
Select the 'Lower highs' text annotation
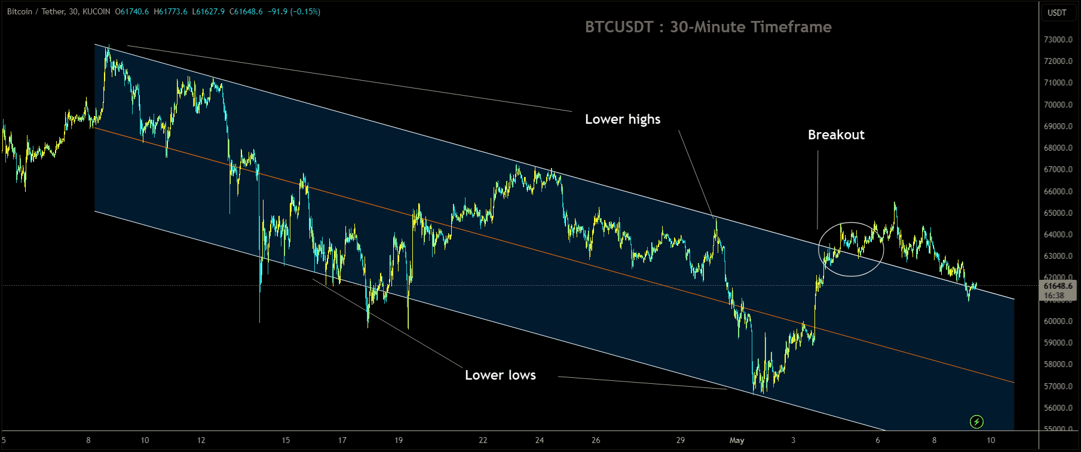click(x=623, y=119)
